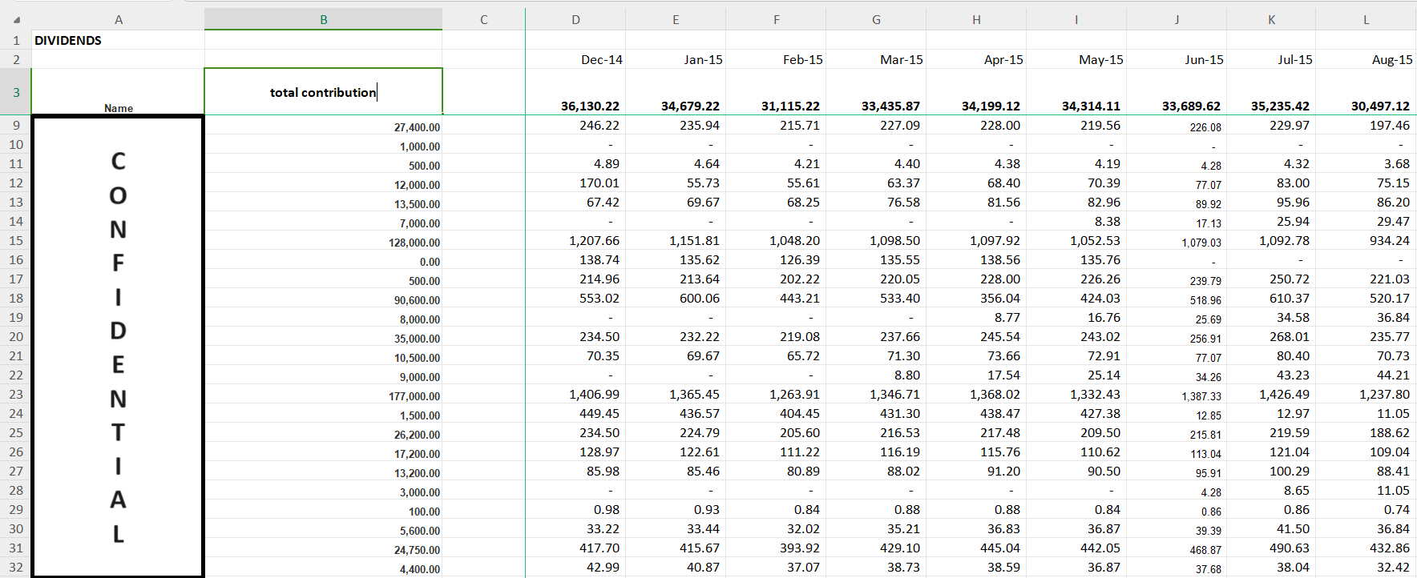Screen dimensions: 1417x578
Task: Click the Jun-15 total 33,689.62
Action: 1177,92
